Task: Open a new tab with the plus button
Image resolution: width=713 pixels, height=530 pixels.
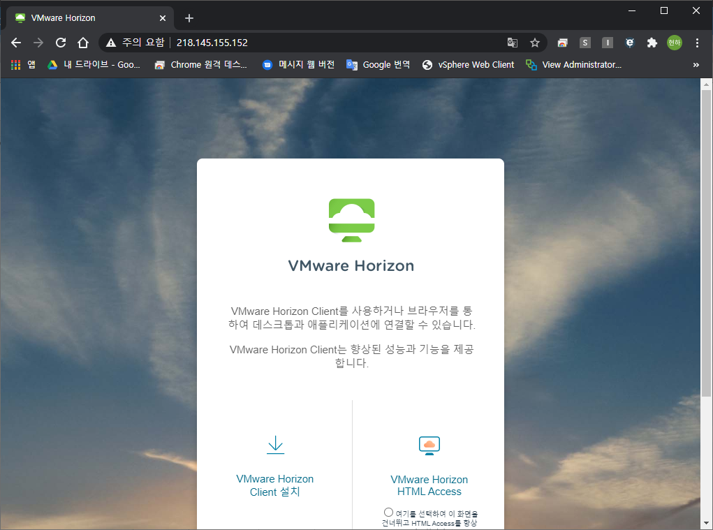Action: [189, 18]
